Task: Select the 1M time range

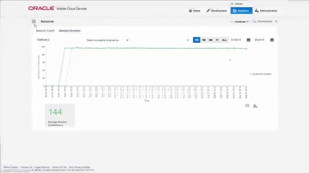Action: (x=204, y=40)
